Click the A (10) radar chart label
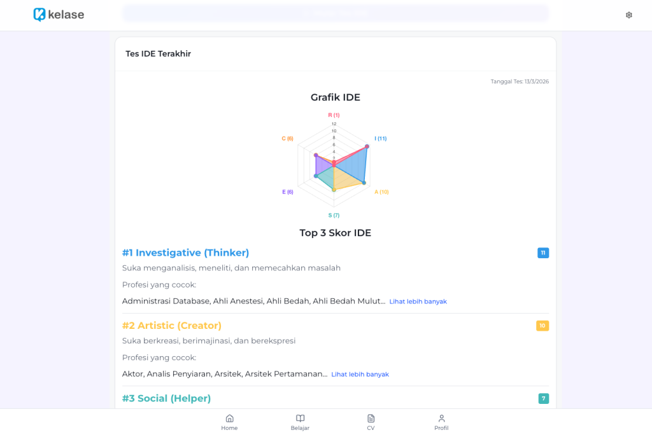652x437 pixels. pyautogui.click(x=381, y=191)
